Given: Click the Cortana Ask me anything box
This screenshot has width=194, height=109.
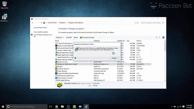Looking at the screenshot, I should 27,107.
